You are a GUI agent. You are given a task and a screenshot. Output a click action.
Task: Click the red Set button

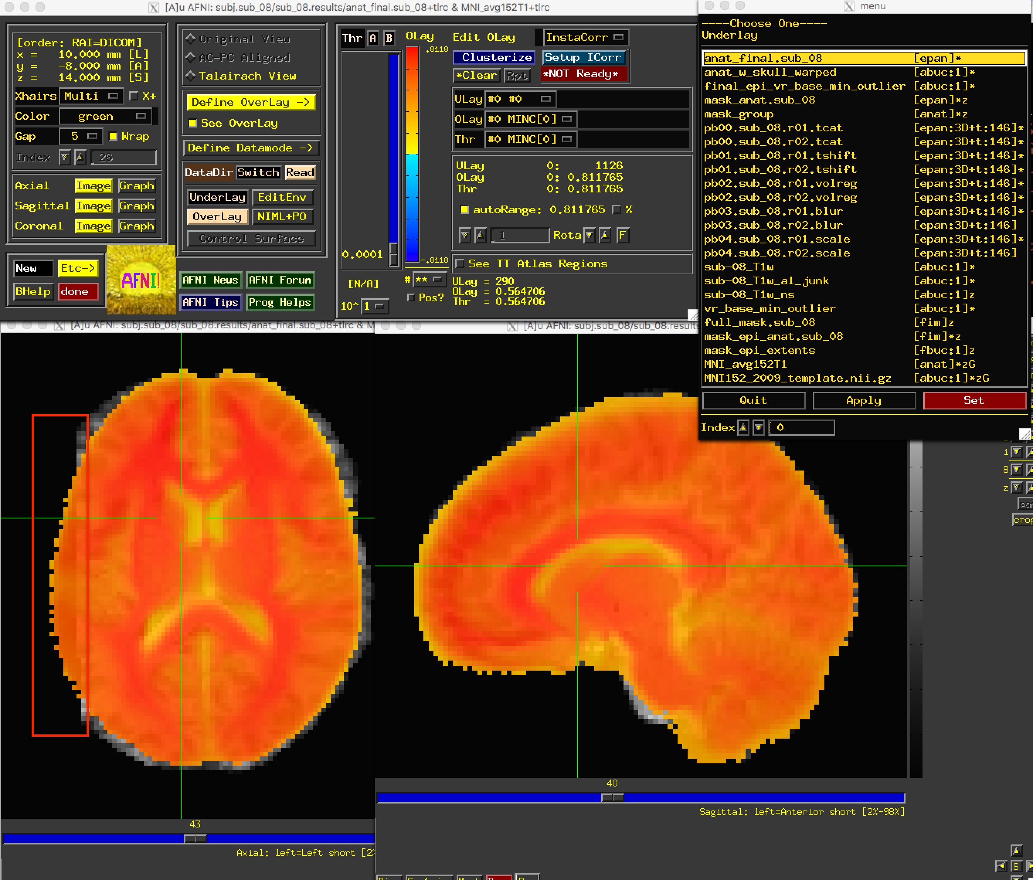[974, 400]
